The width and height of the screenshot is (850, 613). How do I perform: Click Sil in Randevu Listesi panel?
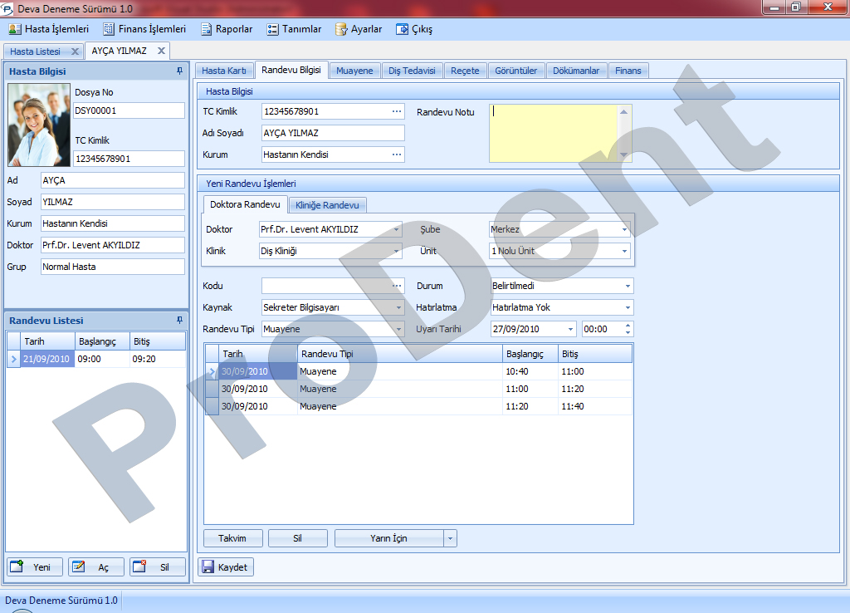(x=157, y=566)
